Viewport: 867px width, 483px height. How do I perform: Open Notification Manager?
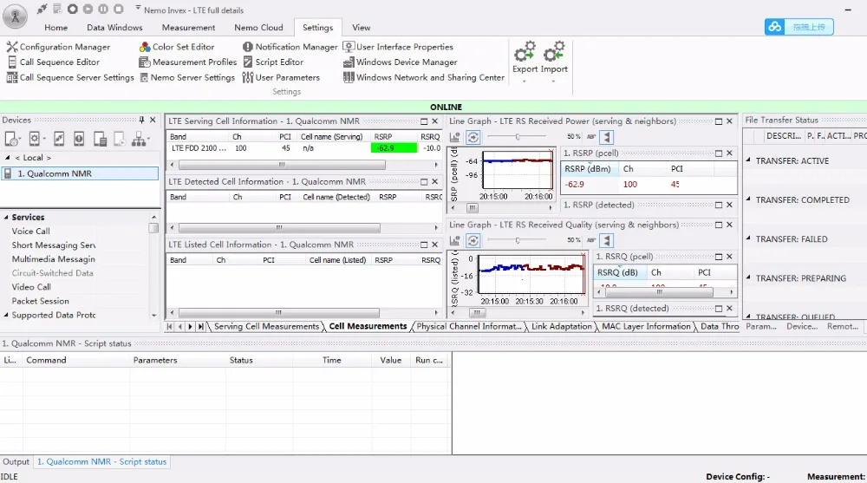pos(290,47)
